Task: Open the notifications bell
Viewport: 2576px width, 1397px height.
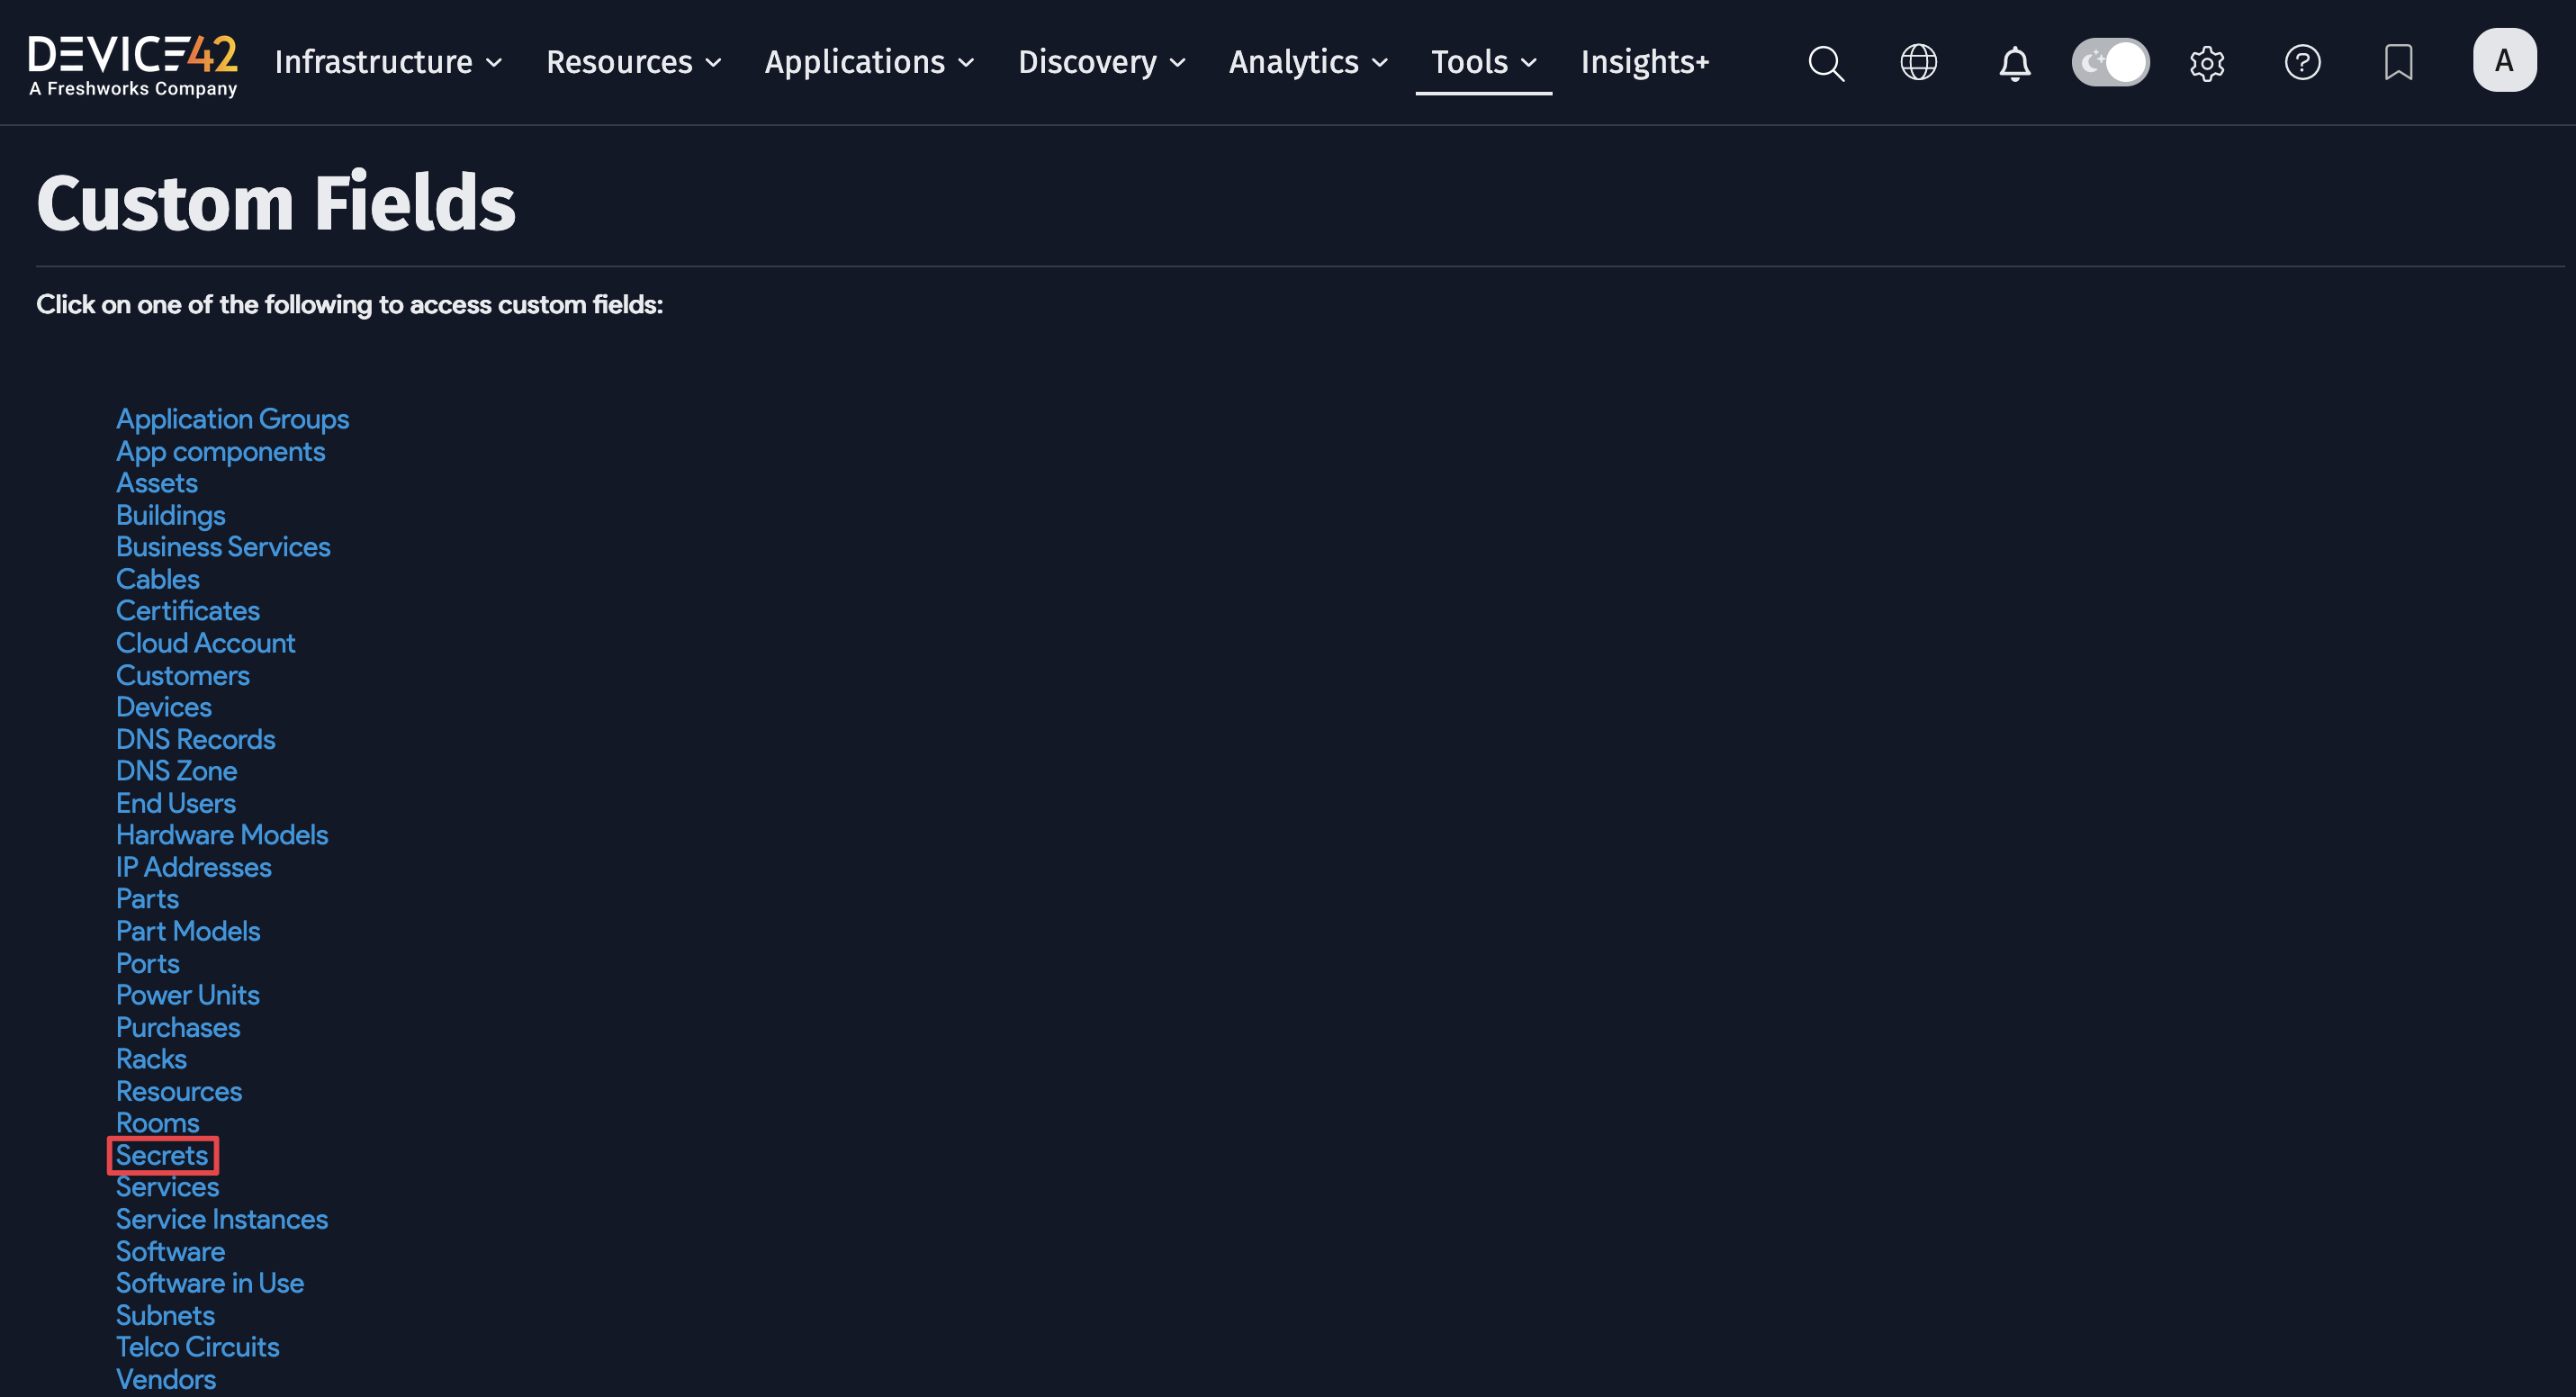Action: pos(2014,62)
